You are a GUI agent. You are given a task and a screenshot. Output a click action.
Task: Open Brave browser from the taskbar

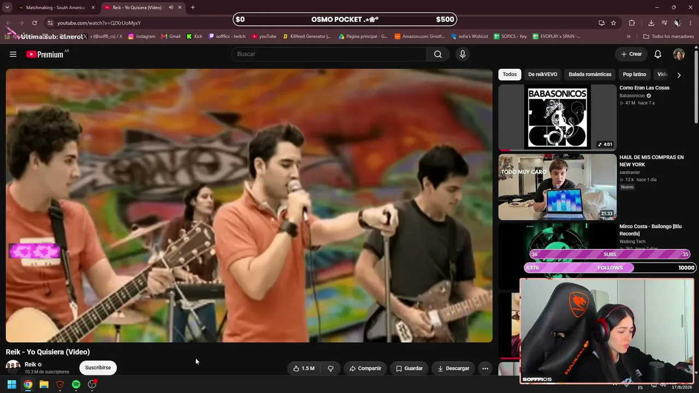pyautogui.click(x=60, y=384)
